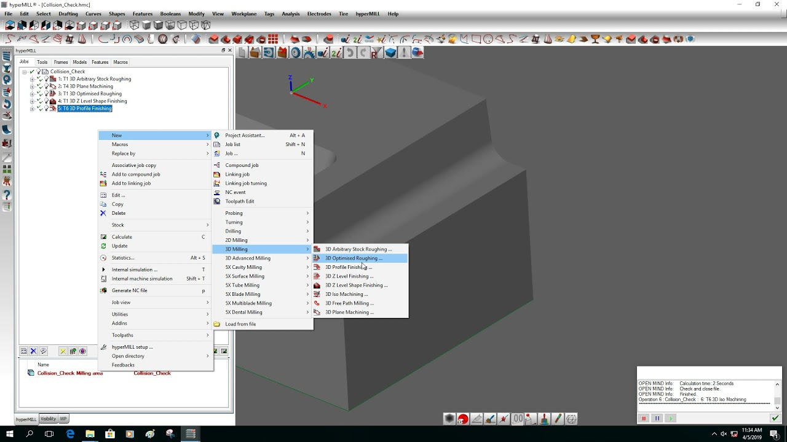Viewport: 787px width, 442px height.
Task: Select 3D Optimised Roughing from the submenu
Action: tap(360, 258)
